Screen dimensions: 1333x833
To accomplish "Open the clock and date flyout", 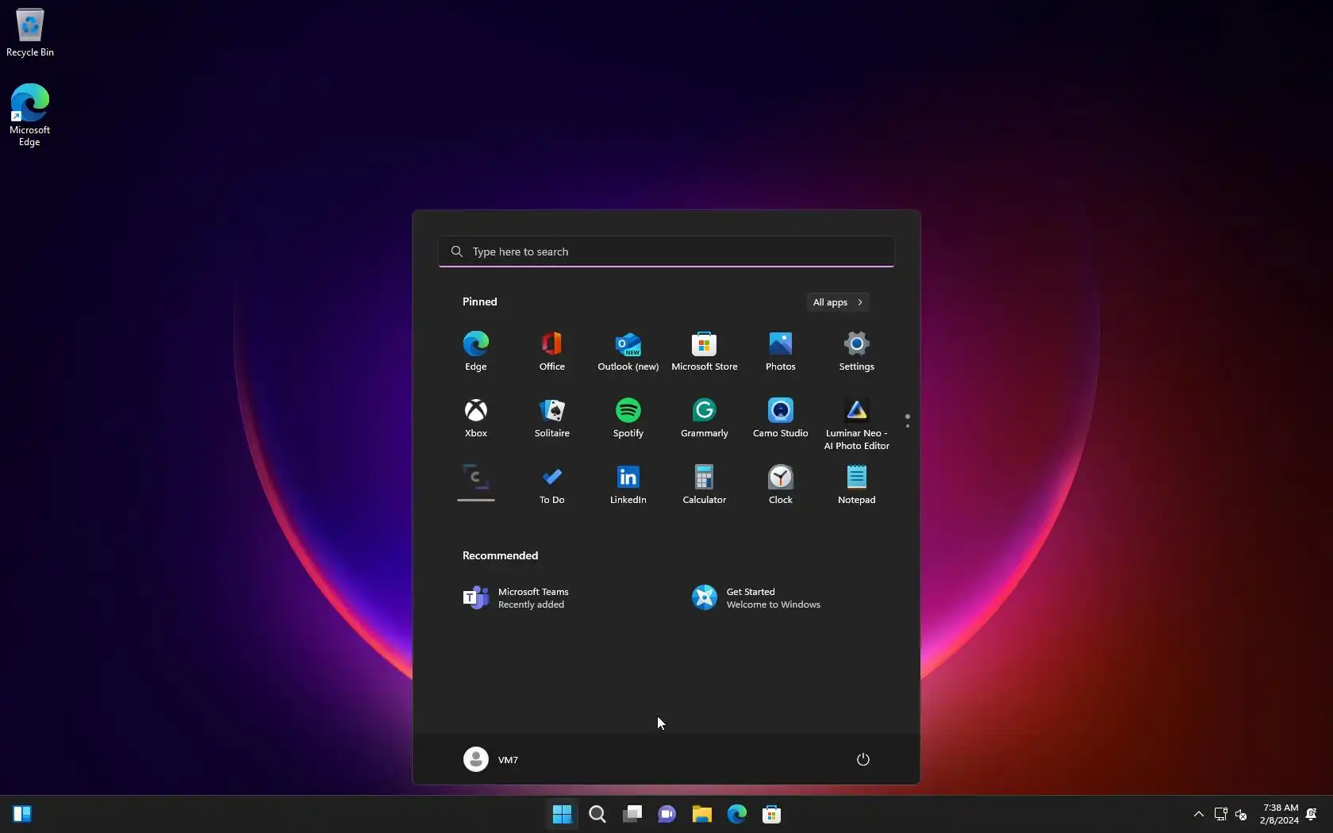I will pyautogui.click(x=1279, y=814).
